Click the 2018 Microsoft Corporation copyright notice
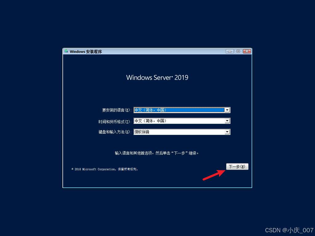 point(105,169)
